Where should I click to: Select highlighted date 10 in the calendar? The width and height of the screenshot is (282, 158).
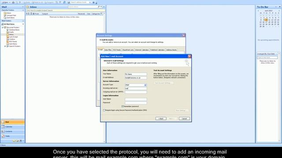pos(266,20)
